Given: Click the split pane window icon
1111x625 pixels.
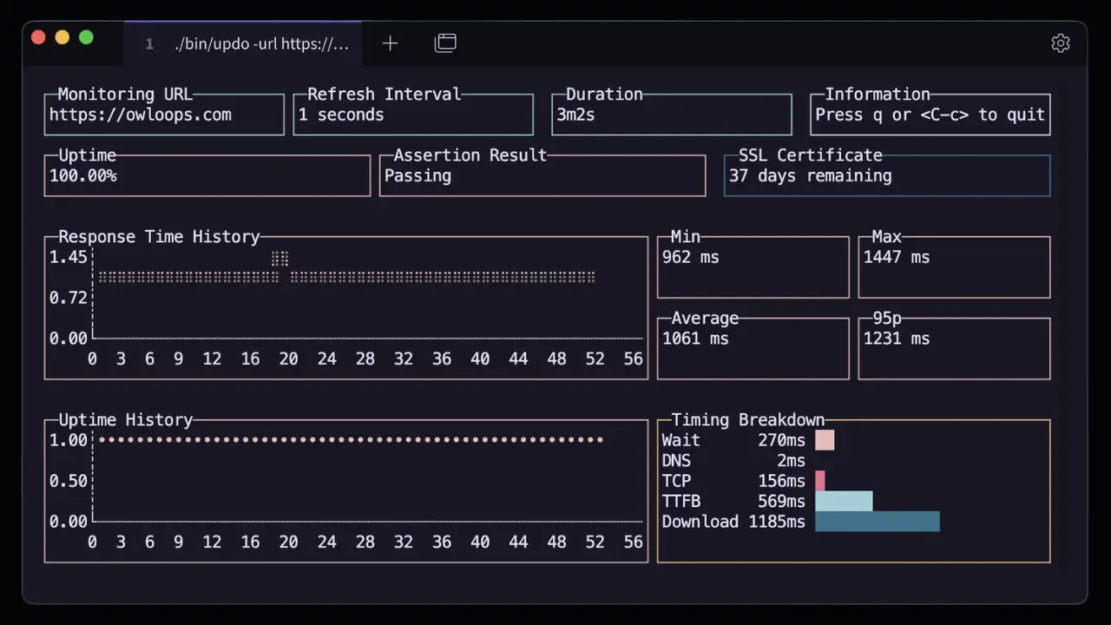Looking at the screenshot, I should tap(445, 43).
